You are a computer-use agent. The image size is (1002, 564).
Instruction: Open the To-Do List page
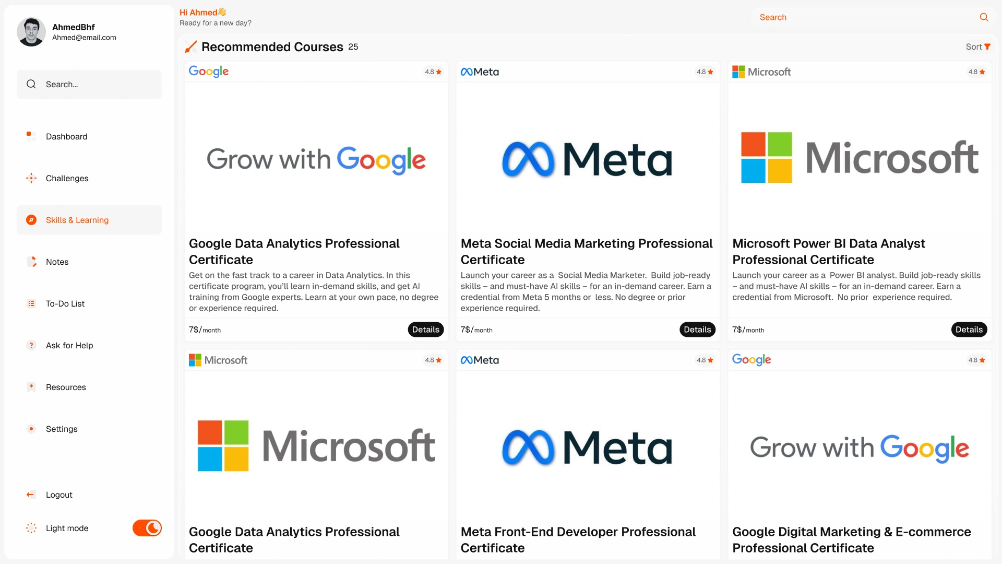tap(89, 303)
